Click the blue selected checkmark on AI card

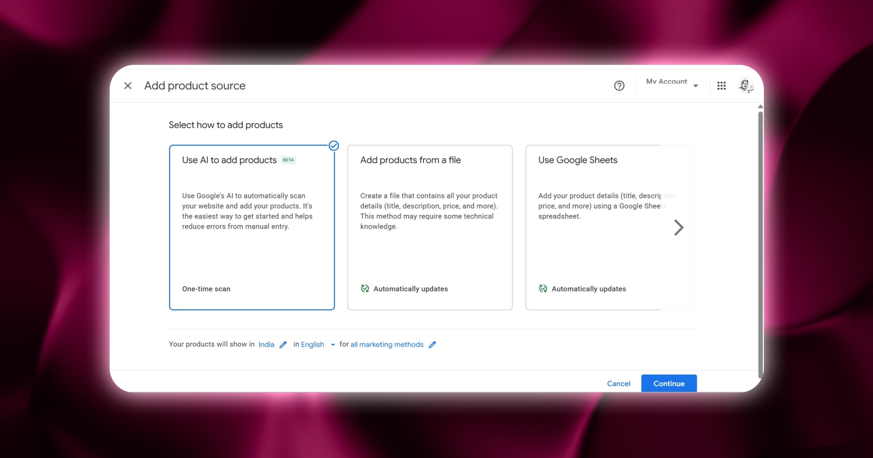click(x=334, y=146)
